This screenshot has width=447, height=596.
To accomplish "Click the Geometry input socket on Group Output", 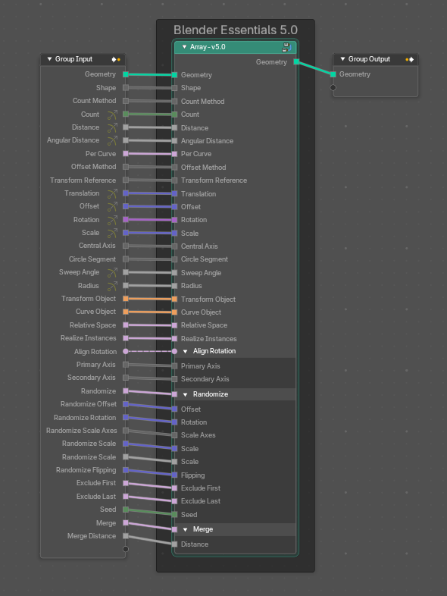I will click(x=333, y=74).
